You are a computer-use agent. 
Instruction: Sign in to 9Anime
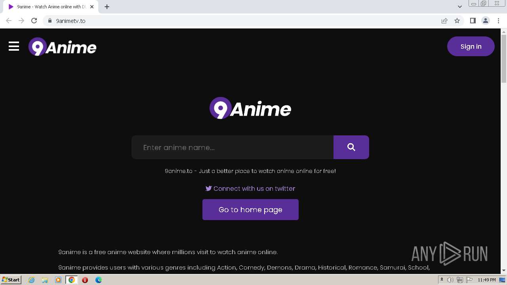(x=471, y=46)
